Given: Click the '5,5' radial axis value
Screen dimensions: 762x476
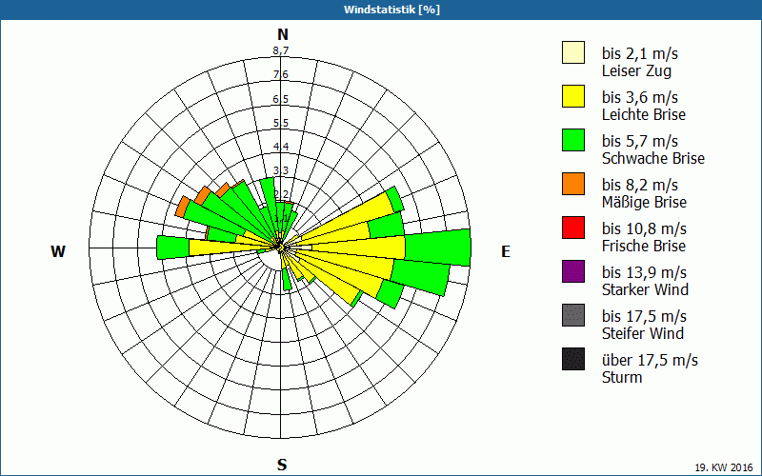Looking at the screenshot, I should (x=280, y=123).
